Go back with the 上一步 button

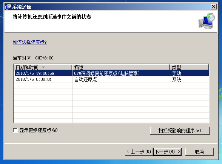tap(139, 152)
